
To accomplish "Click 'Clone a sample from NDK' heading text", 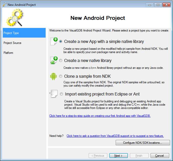I will pyautogui.click(x=87, y=76).
